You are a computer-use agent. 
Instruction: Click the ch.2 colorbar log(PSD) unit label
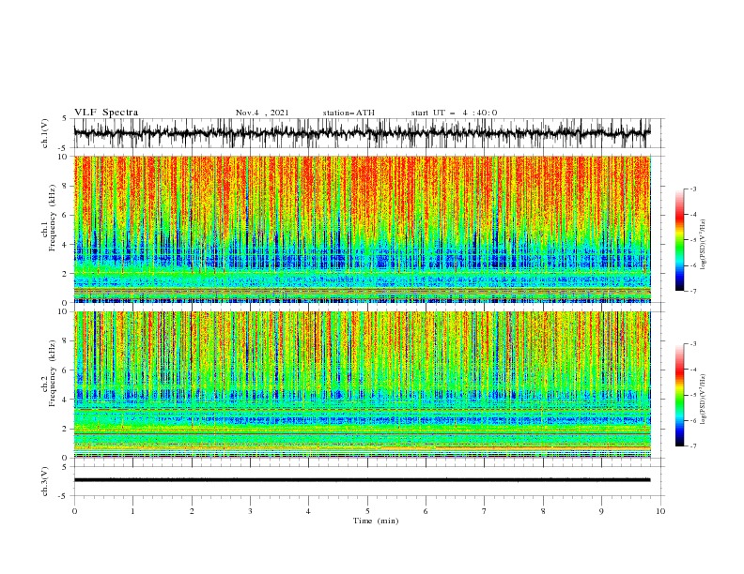click(704, 400)
